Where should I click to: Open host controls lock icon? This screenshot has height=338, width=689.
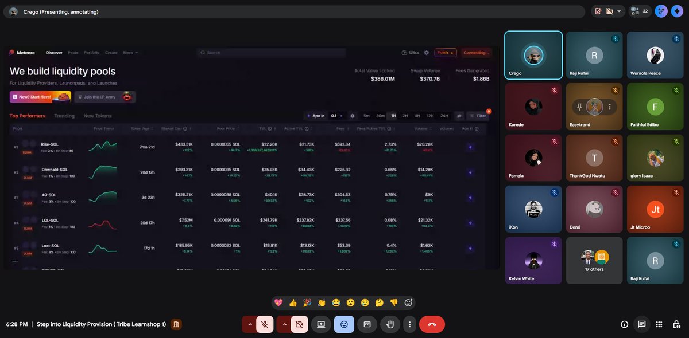click(x=676, y=324)
